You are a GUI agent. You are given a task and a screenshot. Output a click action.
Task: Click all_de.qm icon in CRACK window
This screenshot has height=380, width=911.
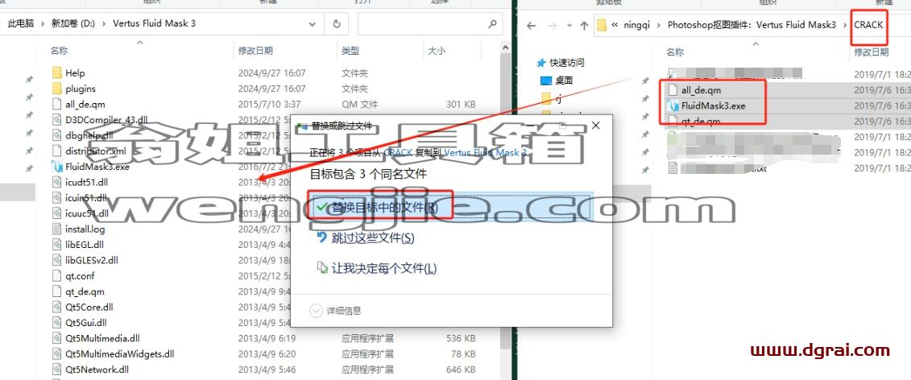pos(673,90)
